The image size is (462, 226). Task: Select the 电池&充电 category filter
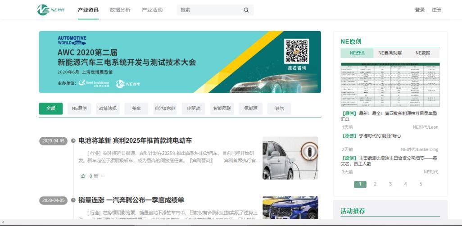[x=165, y=108]
